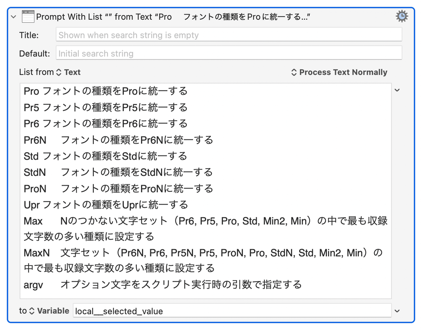Click the Title input field

point(229,35)
